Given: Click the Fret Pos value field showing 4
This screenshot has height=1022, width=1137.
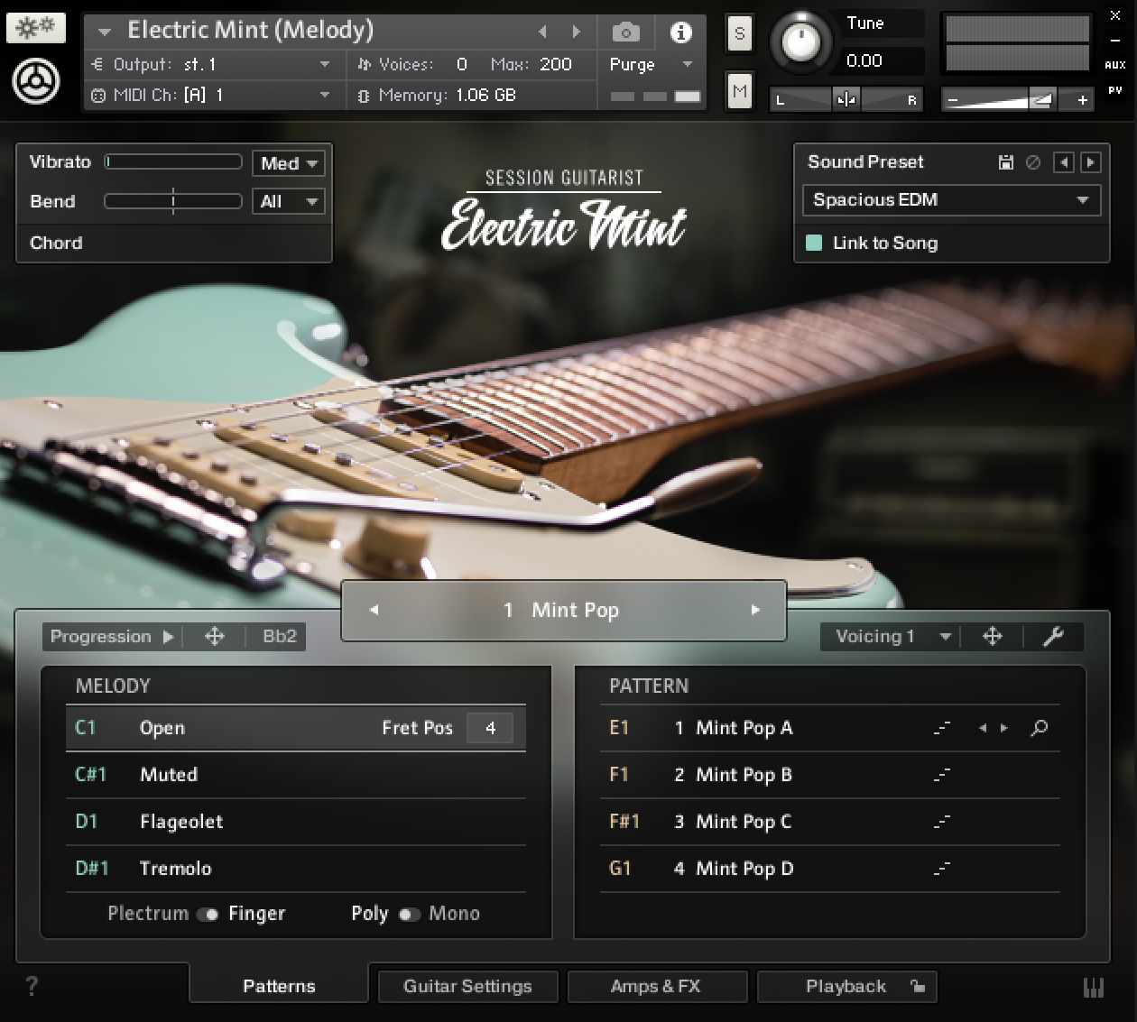Looking at the screenshot, I should [x=490, y=727].
